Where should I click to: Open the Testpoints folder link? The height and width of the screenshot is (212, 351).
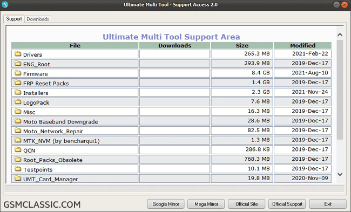tap(38, 169)
